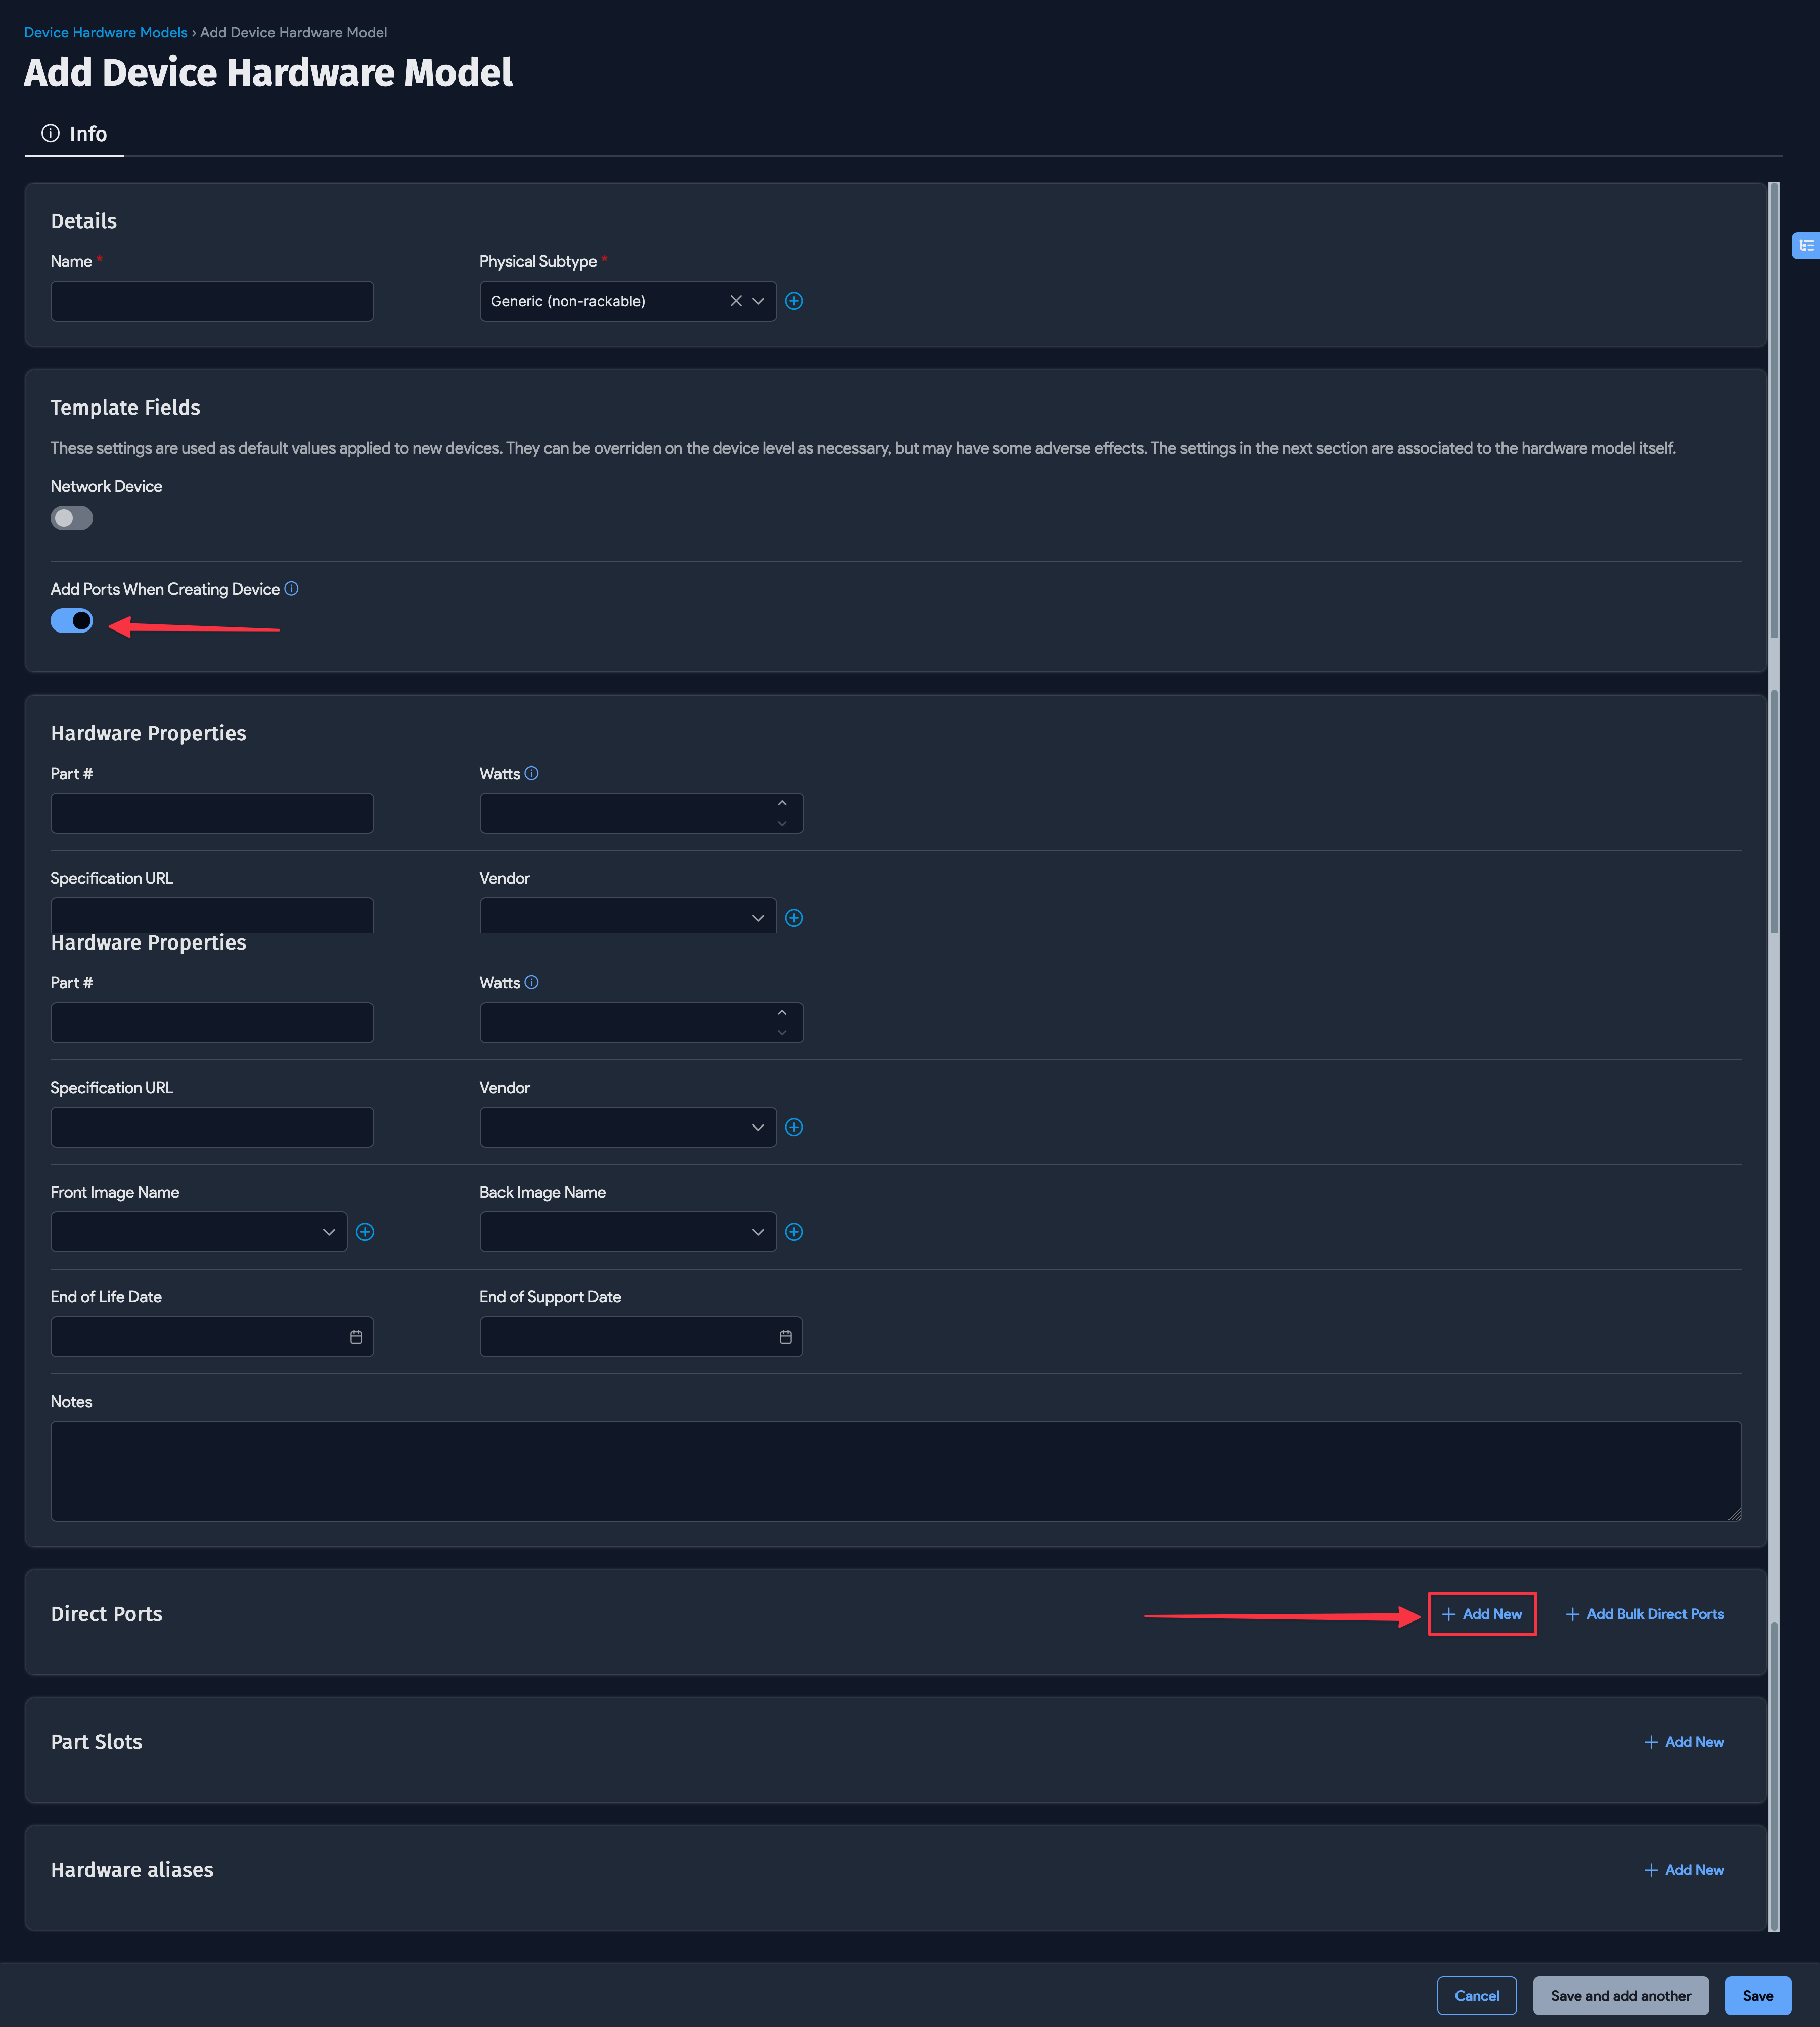Open the Watts info tooltip icon
Image resolution: width=1820 pixels, height=2027 pixels.
(x=531, y=772)
